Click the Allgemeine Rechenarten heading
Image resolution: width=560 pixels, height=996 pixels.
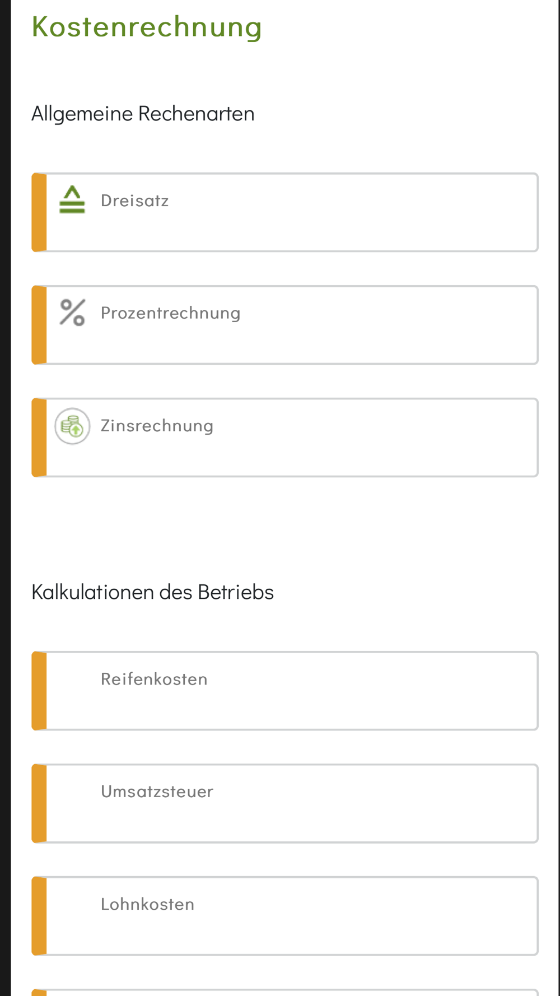[143, 114]
